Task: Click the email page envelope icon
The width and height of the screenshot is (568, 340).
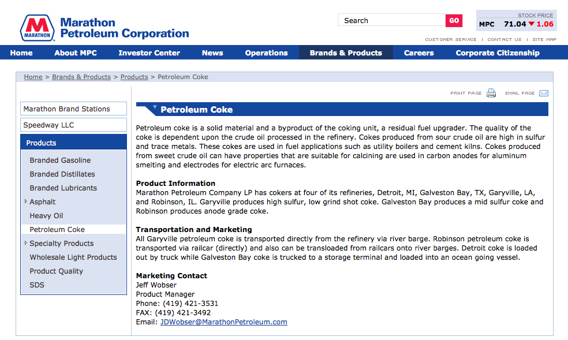Action: 543,94
